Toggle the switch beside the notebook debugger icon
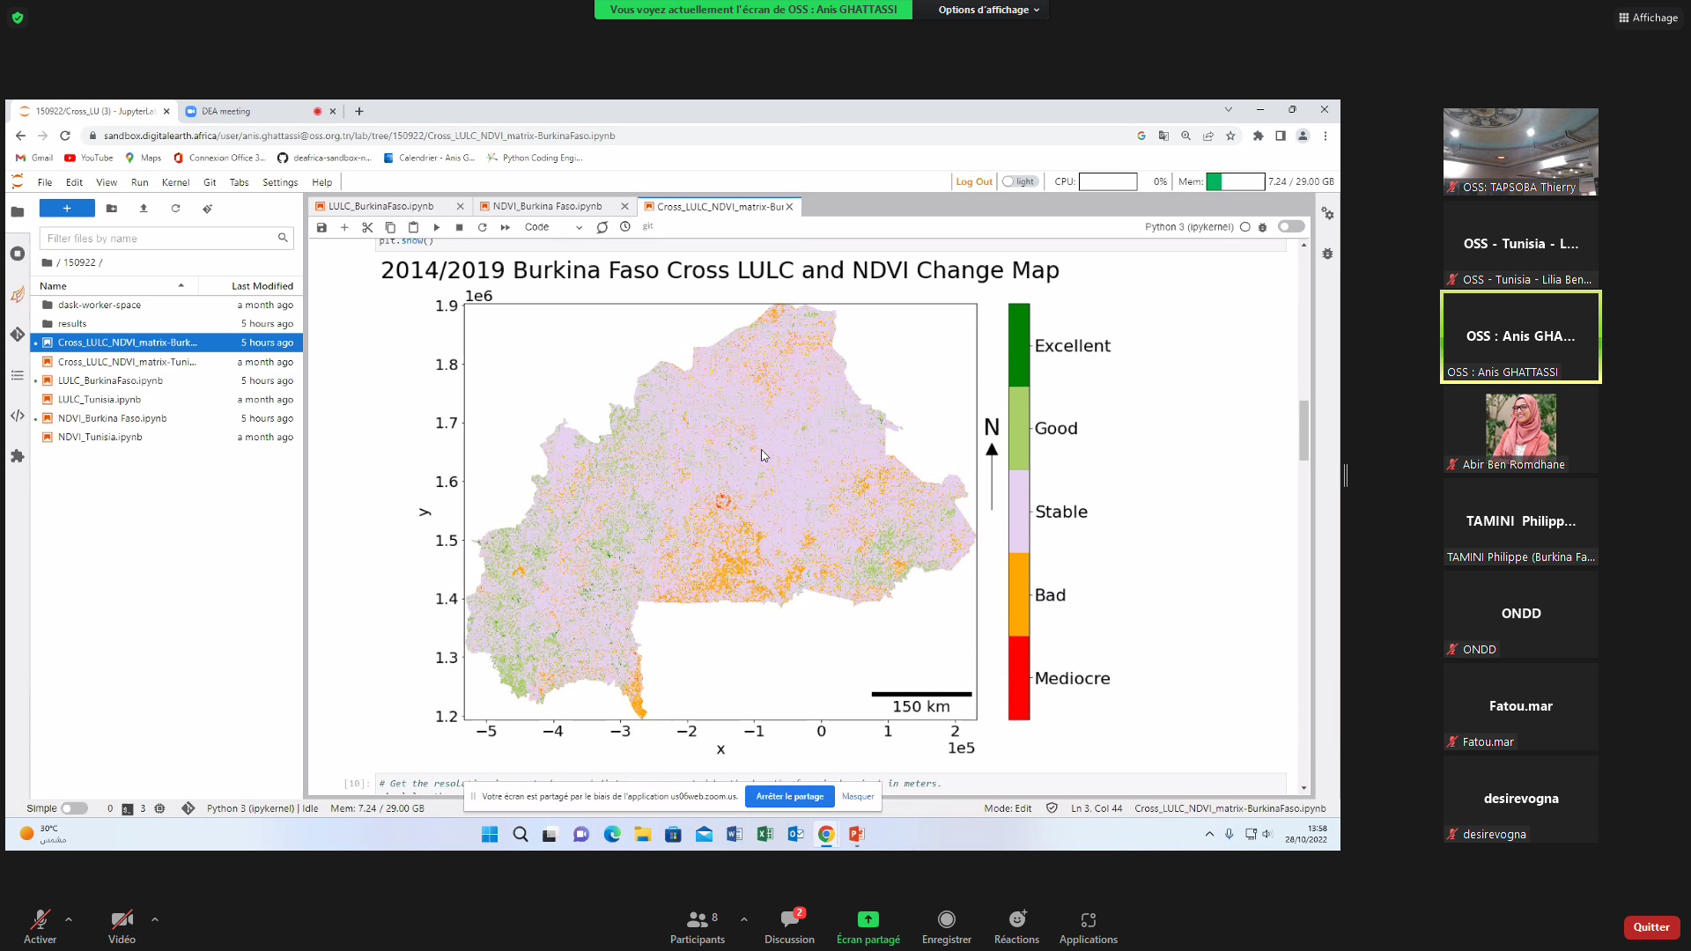This screenshot has width=1691, height=951. tap(1291, 226)
